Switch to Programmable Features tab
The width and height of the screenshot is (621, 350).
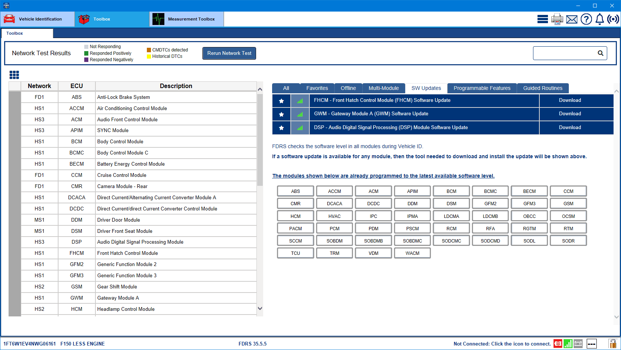pyautogui.click(x=482, y=88)
